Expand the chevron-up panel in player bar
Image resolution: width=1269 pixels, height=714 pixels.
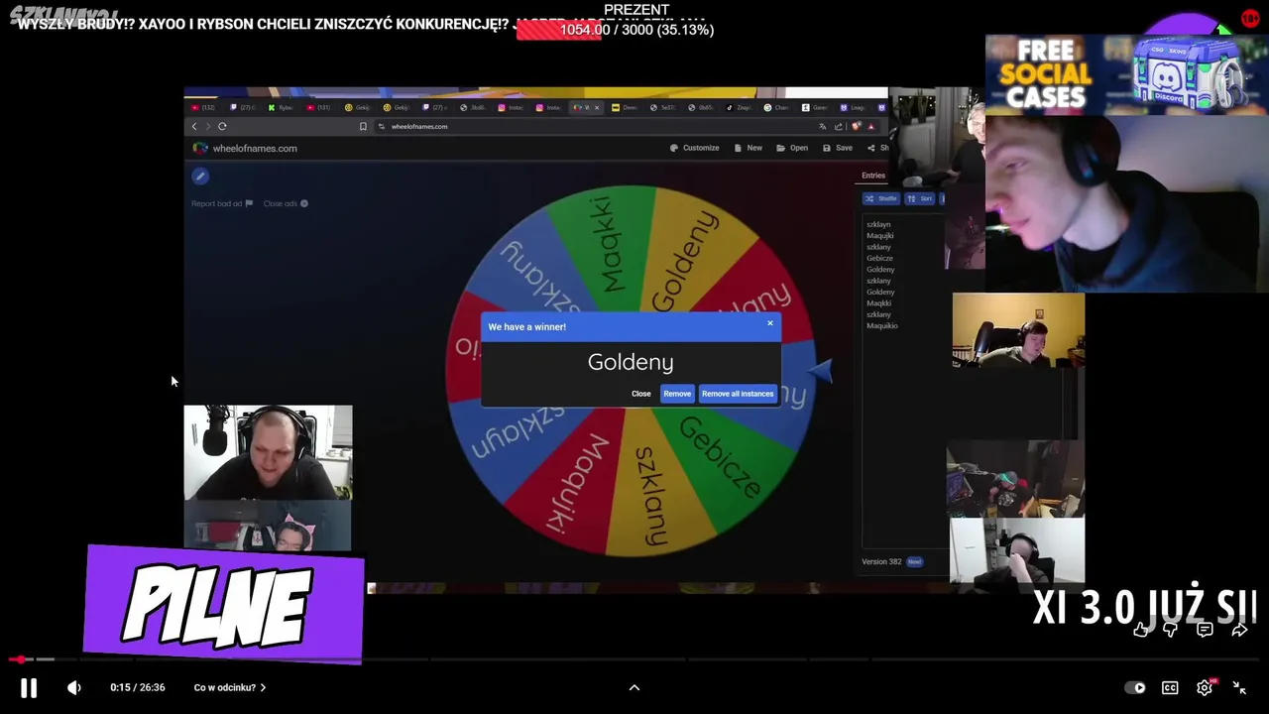coord(634,687)
